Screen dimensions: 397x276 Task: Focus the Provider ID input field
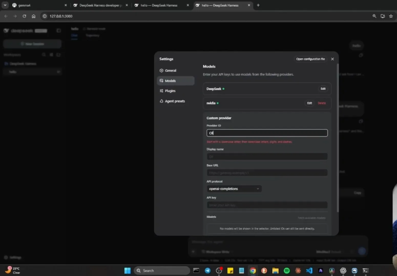[267, 133]
